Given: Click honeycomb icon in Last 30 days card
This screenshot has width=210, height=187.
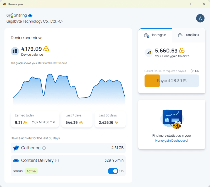Looking at the screenshot, I should [116, 122].
